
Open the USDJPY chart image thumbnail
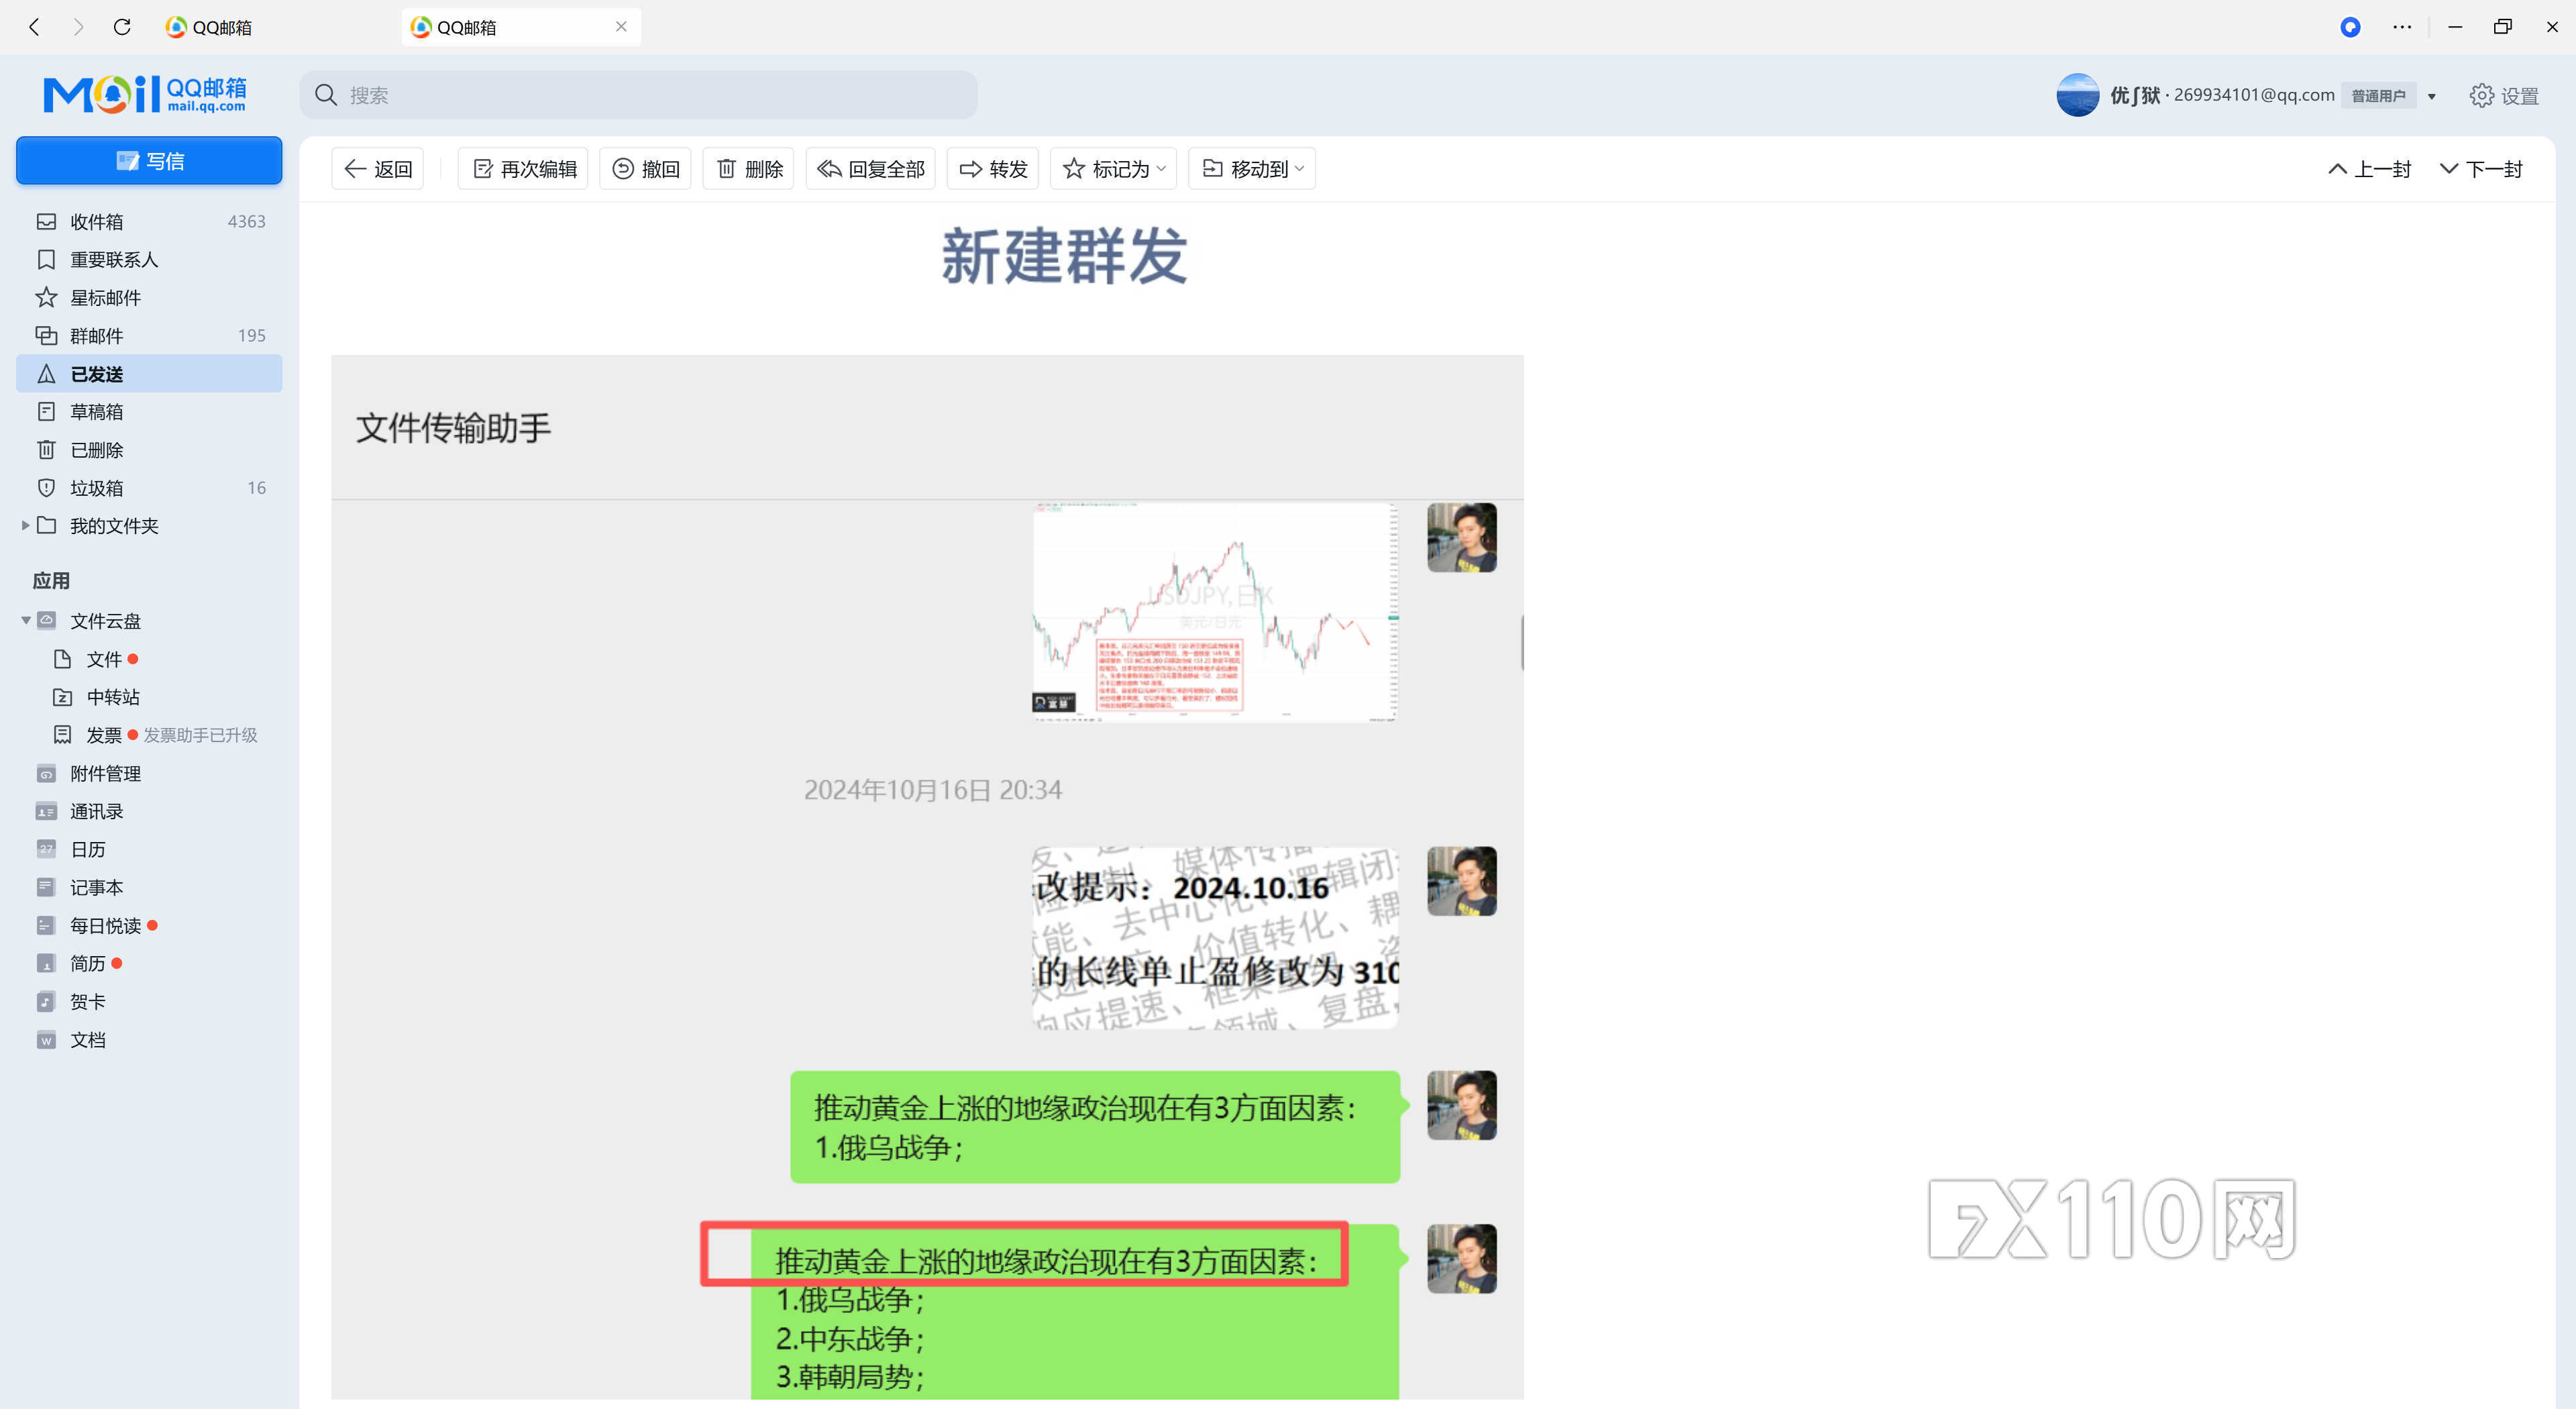1215,612
